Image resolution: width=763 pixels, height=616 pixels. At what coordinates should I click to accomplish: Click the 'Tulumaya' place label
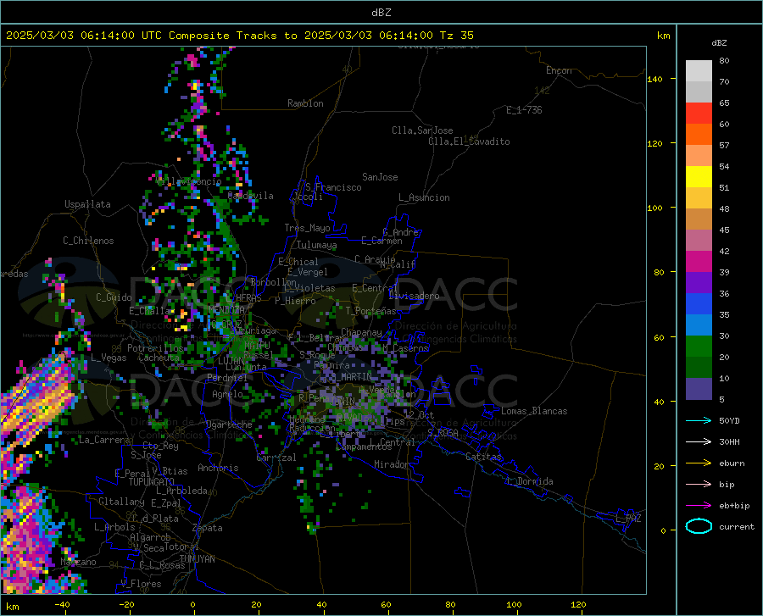point(317,245)
